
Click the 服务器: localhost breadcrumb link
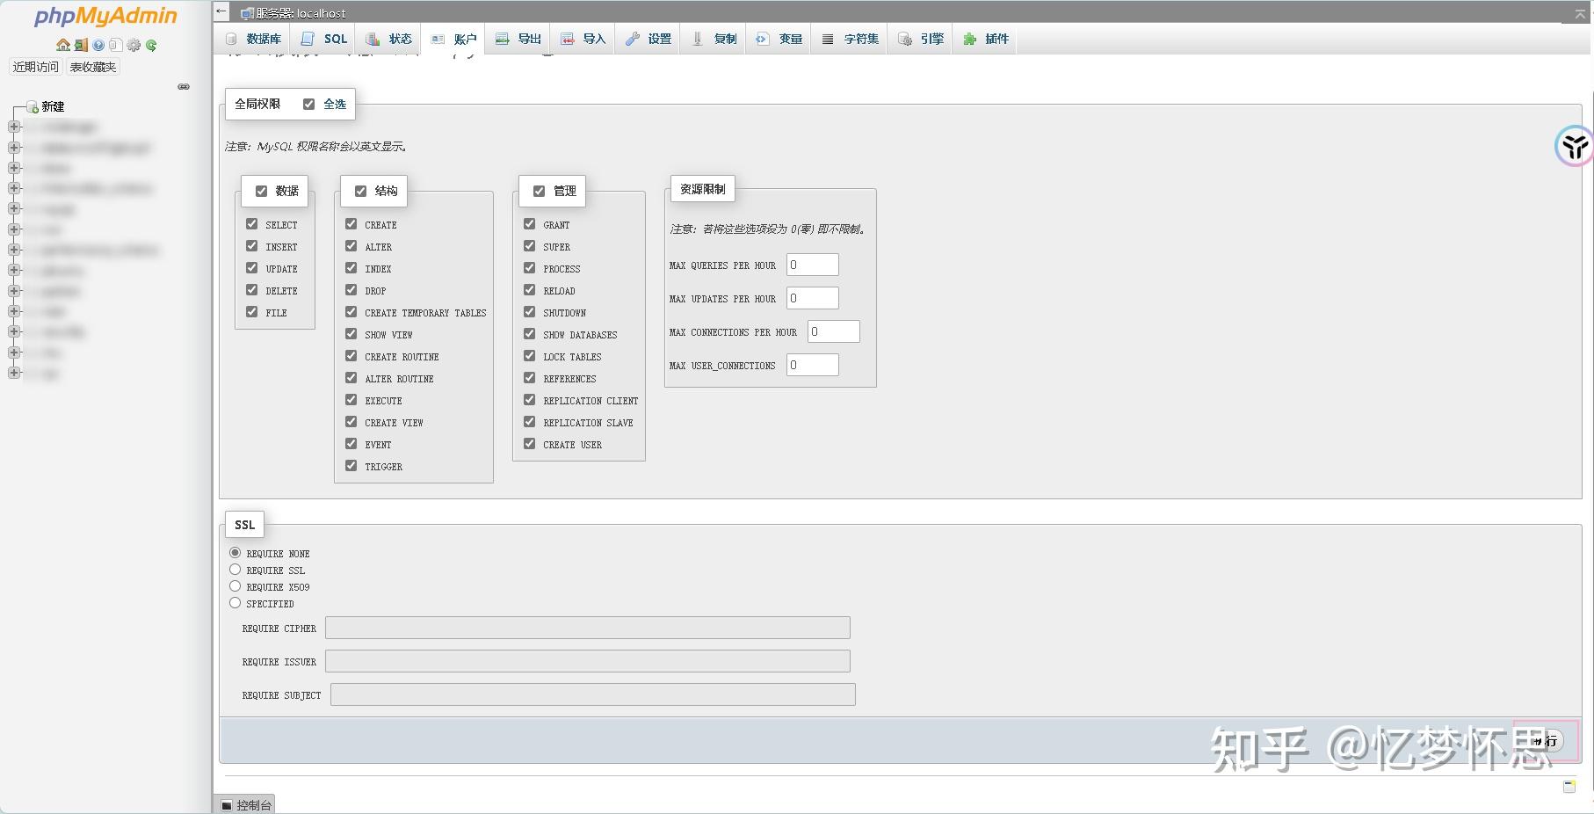point(301,13)
